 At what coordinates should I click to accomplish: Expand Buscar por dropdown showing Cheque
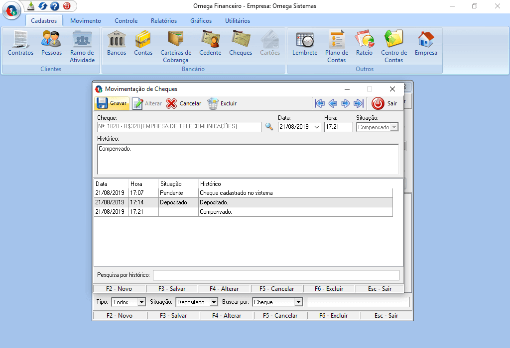pyautogui.click(x=298, y=302)
